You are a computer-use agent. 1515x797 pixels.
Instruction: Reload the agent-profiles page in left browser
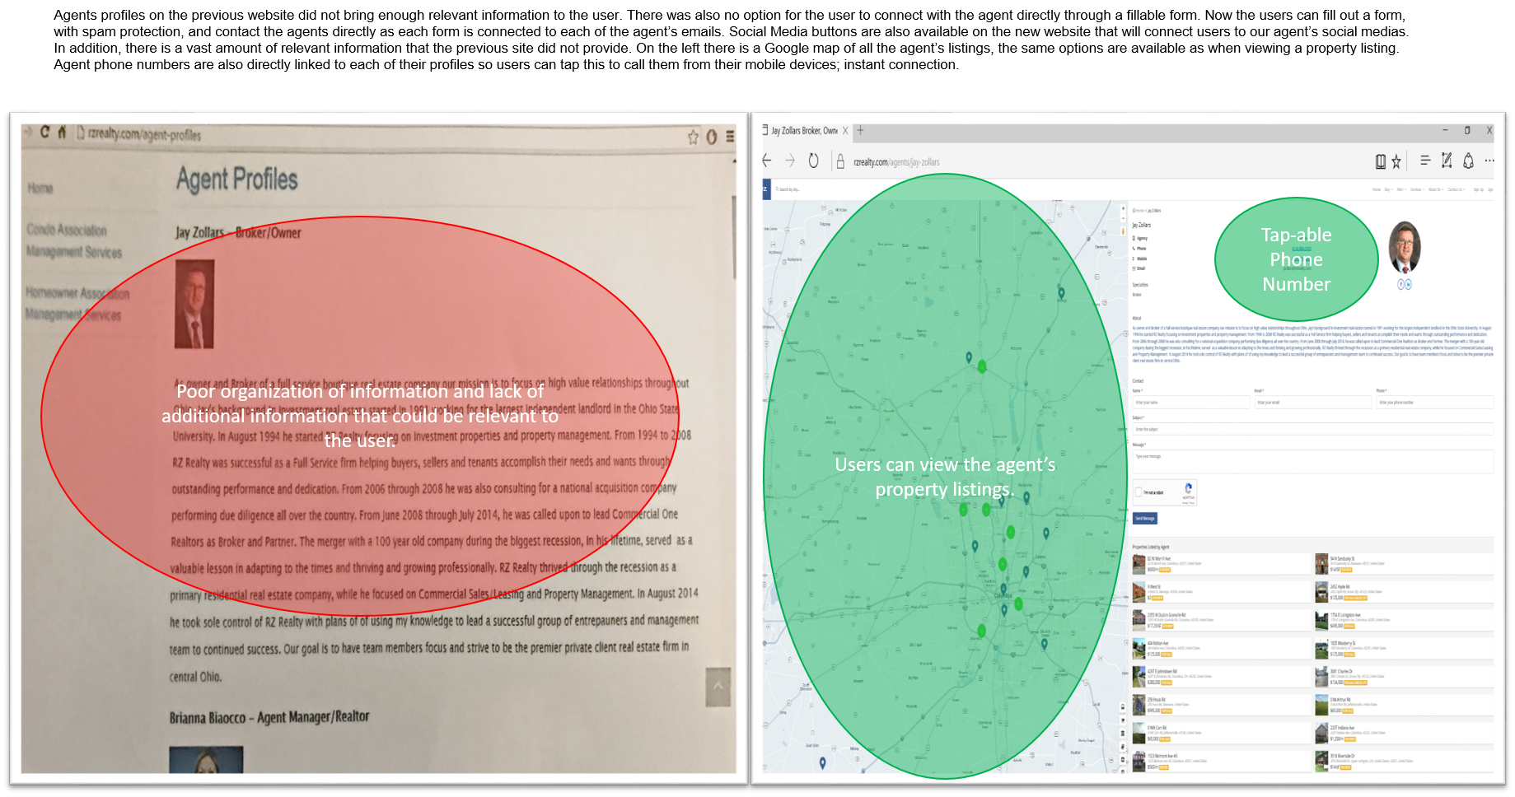pos(44,132)
